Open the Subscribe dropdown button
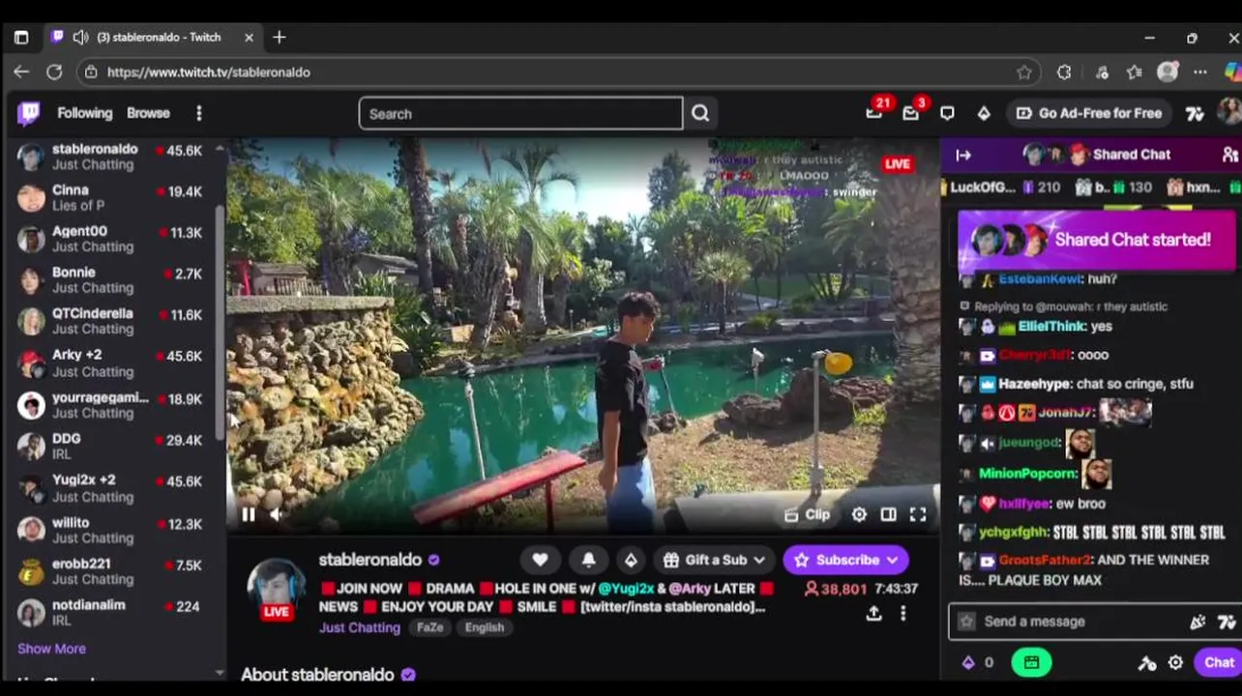 tap(845, 560)
